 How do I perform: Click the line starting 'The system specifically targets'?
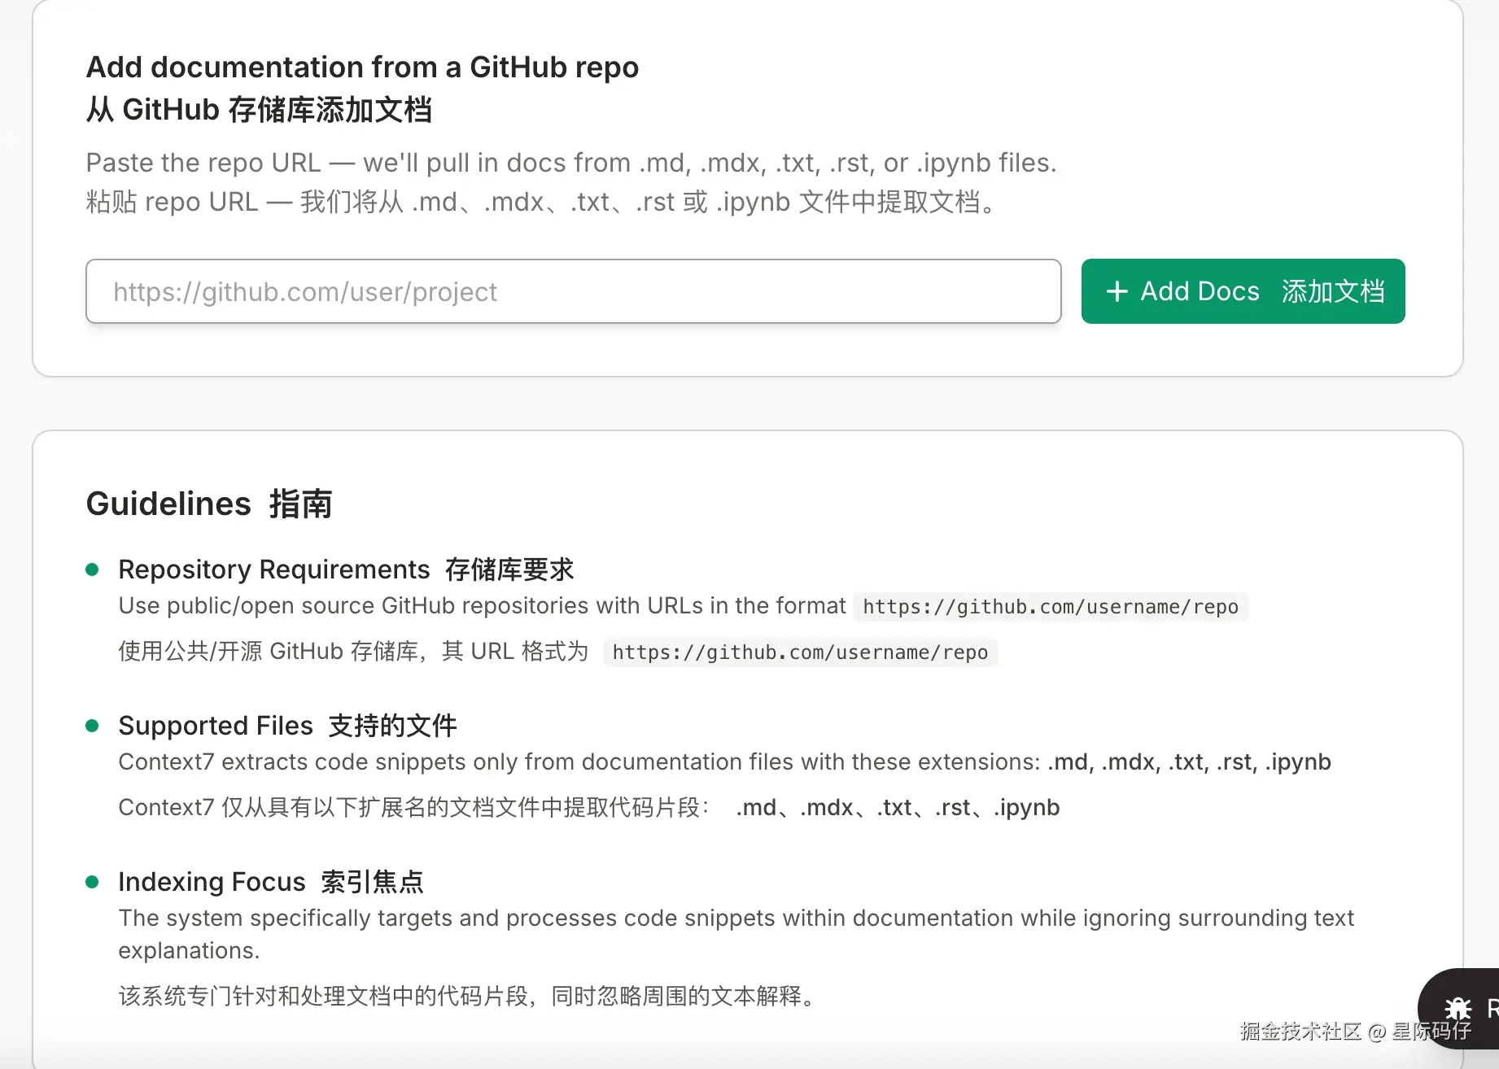point(736,934)
